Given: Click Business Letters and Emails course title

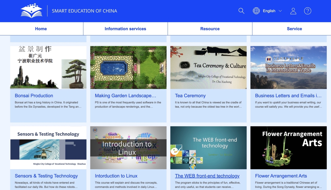Looking at the screenshot, I should 288,96.
